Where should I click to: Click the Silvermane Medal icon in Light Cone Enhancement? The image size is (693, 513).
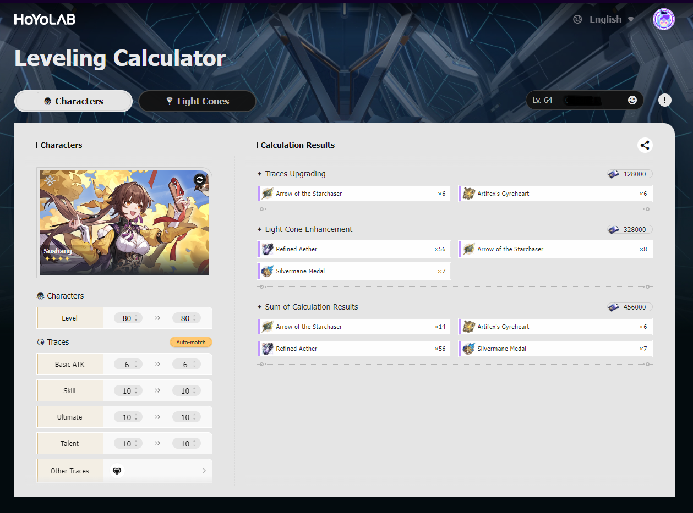tap(268, 271)
